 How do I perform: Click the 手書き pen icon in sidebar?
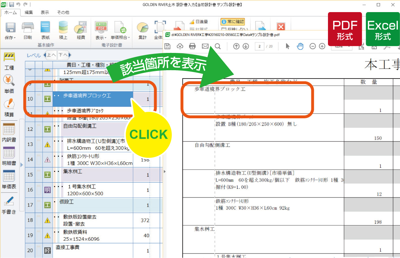pos(9,204)
